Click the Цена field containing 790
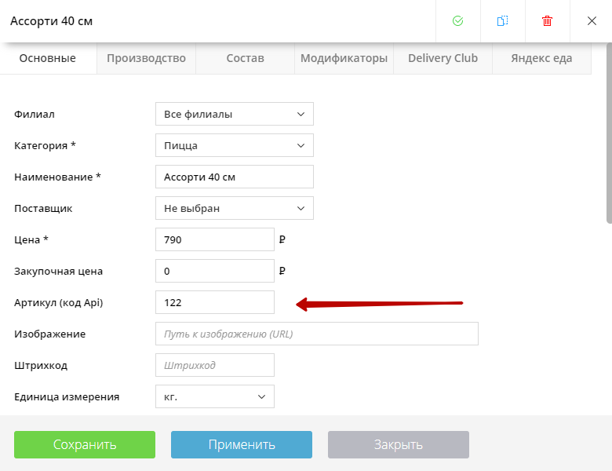The image size is (612, 471). (x=215, y=239)
